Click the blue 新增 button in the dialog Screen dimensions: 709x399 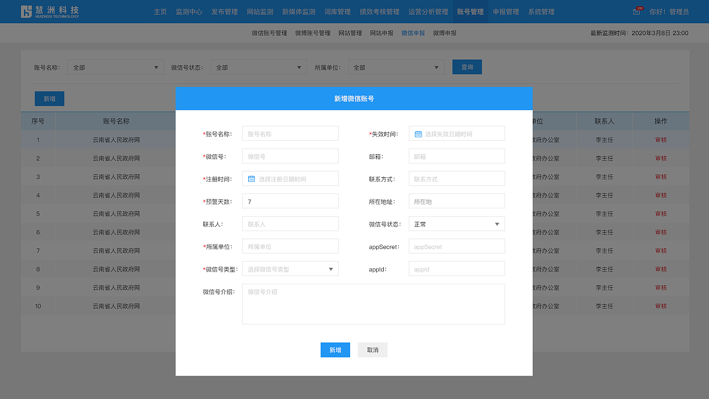pos(335,350)
